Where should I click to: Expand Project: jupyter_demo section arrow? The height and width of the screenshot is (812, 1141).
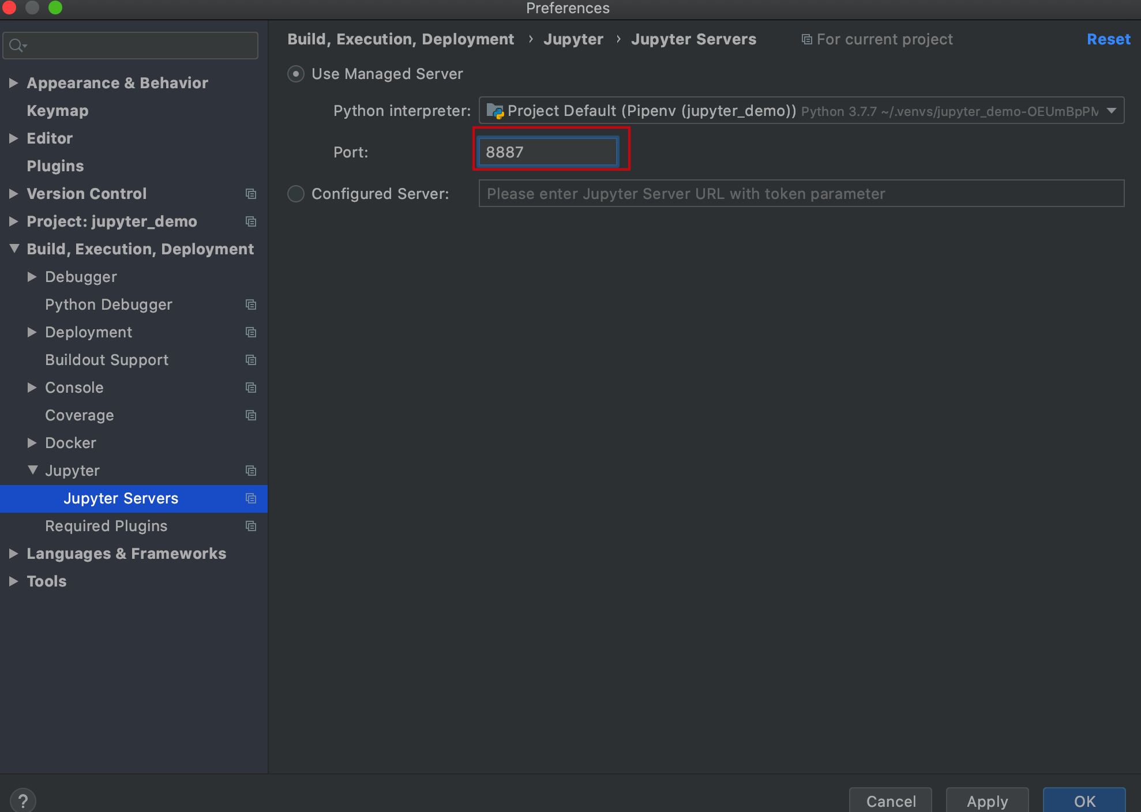tap(14, 221)
